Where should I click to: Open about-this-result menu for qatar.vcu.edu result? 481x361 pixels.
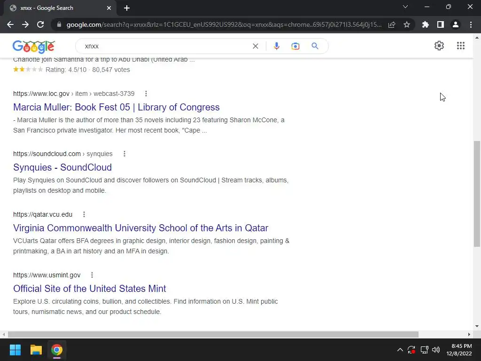(84, 214)
